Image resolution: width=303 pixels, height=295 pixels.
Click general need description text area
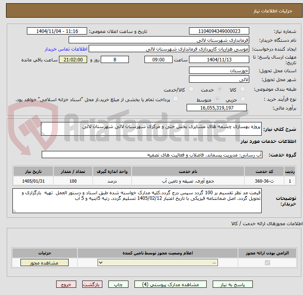[x=151, y=129]
